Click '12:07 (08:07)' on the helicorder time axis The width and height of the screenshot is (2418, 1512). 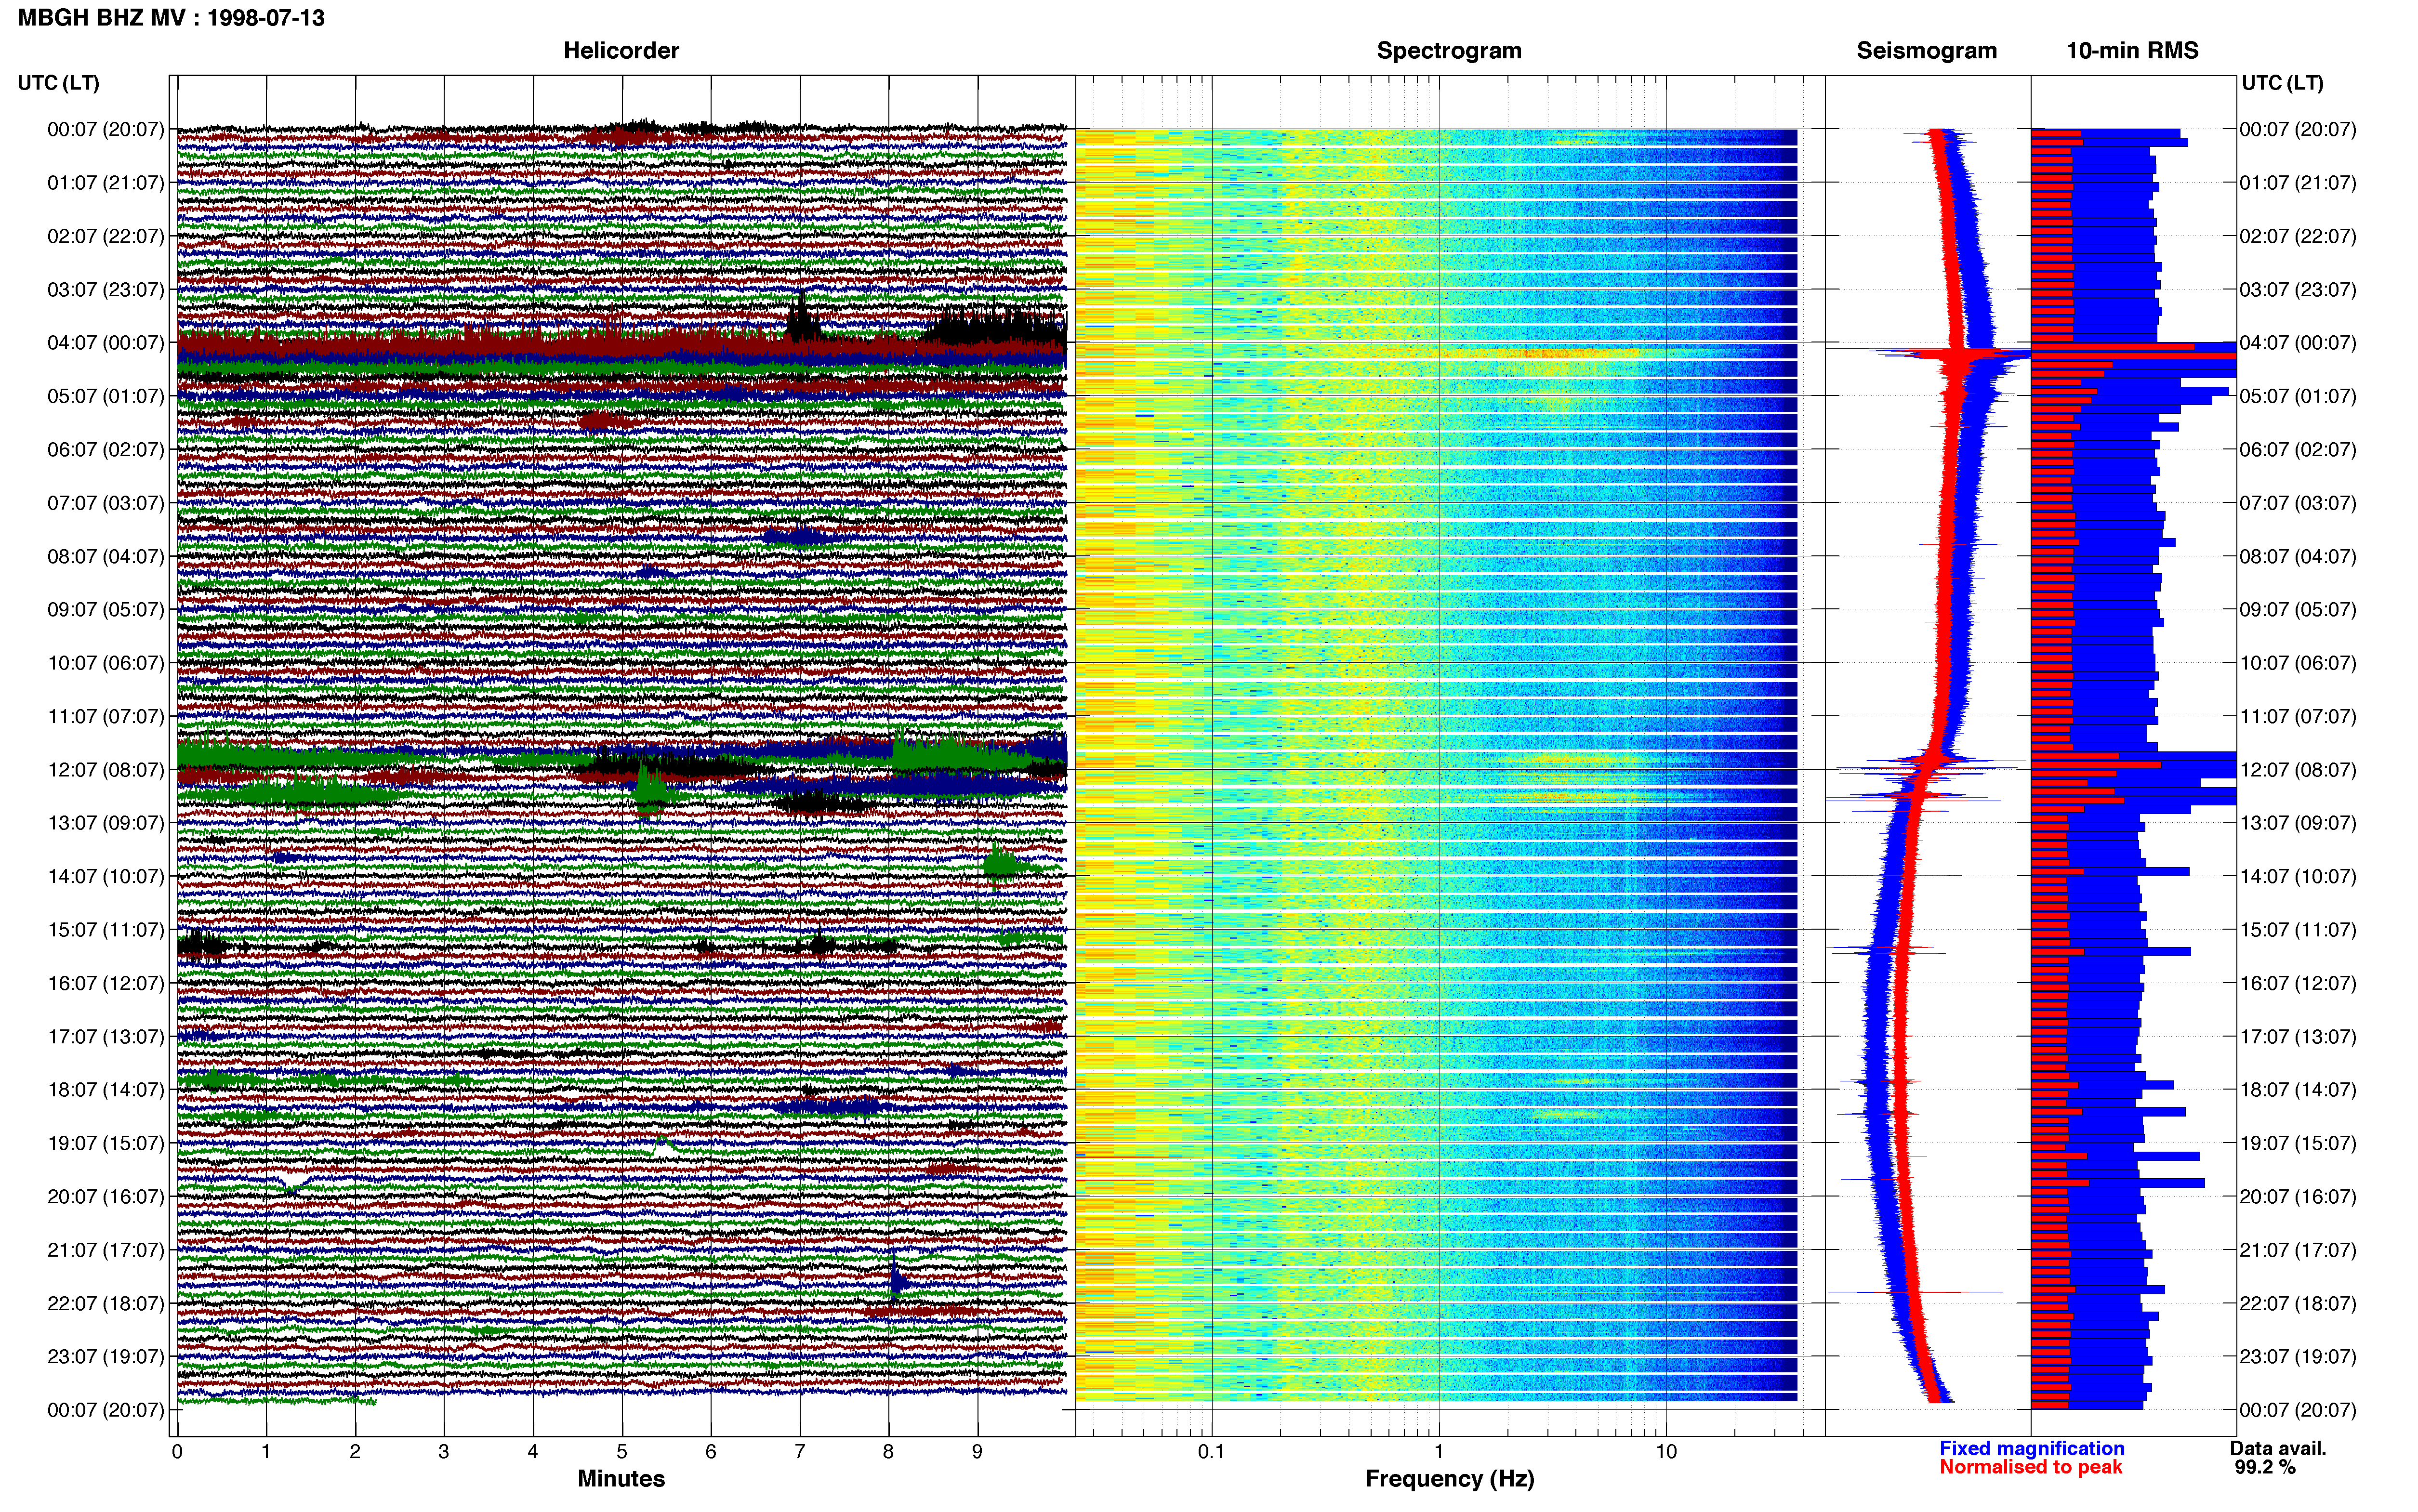[x=106, y=770]
